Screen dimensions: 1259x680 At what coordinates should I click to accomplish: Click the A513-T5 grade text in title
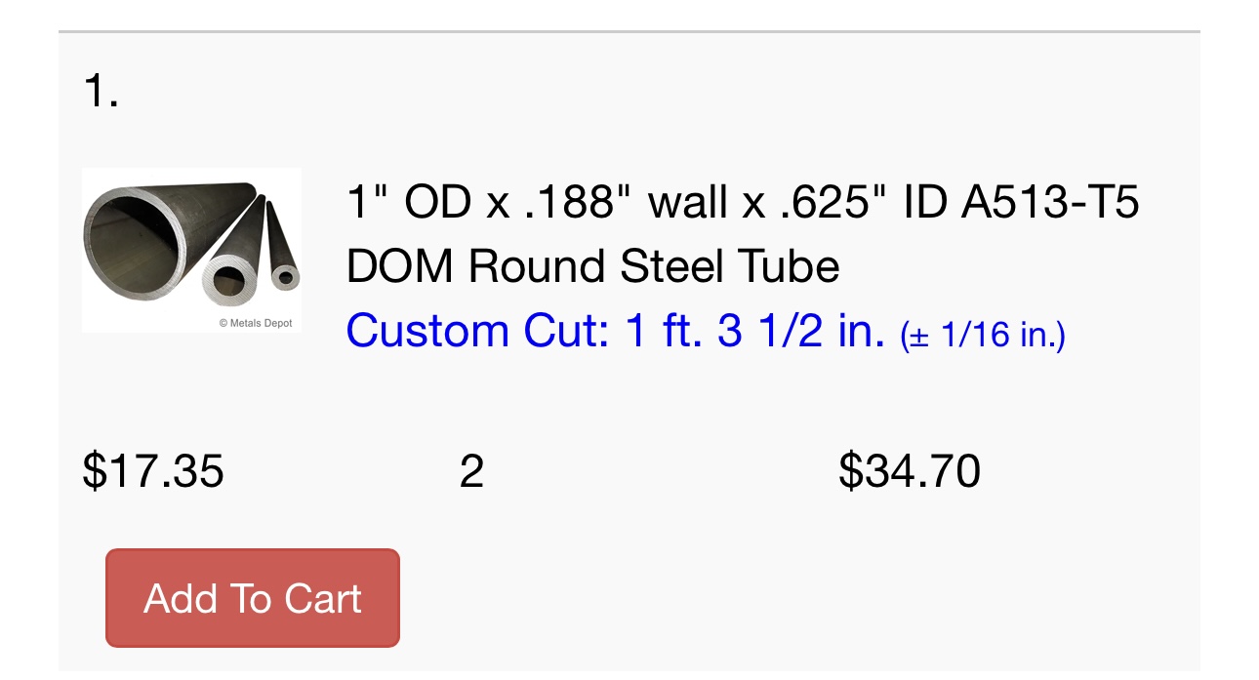tap(1050, 203)
